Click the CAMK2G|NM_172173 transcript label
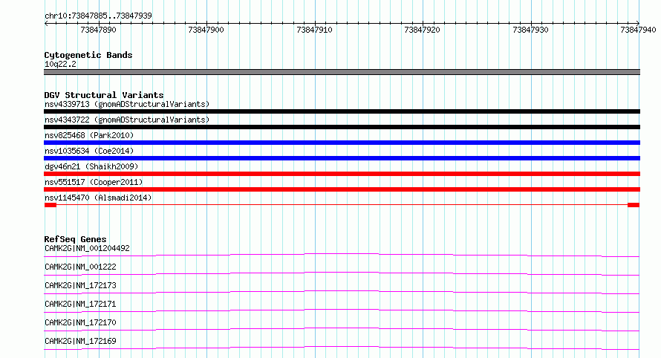 [x=80, y=285]
